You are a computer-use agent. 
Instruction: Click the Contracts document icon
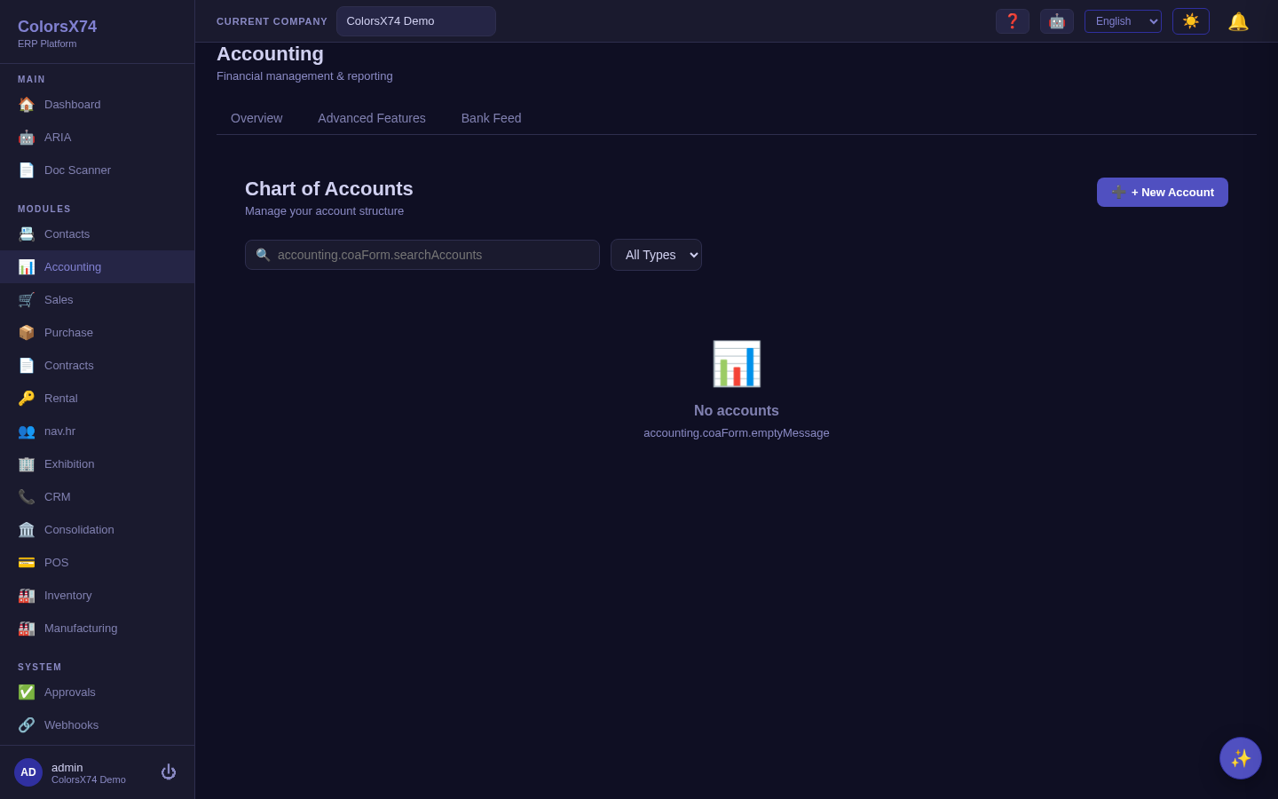click(x=27, y=366)
